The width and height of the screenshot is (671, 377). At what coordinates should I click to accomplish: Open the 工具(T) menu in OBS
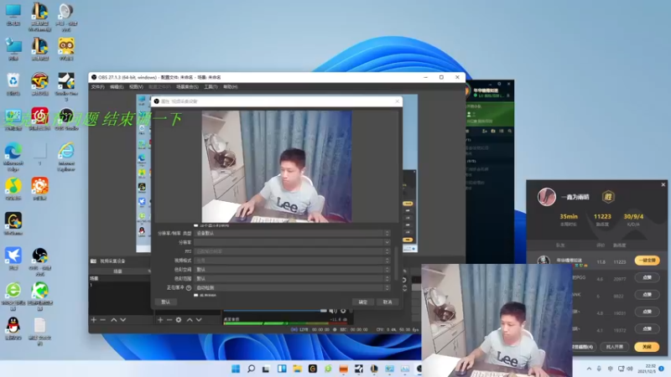pos(211,87)
